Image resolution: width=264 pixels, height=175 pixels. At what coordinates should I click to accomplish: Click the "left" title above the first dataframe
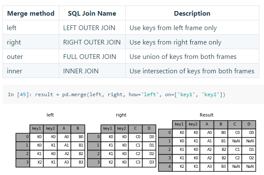50,115
